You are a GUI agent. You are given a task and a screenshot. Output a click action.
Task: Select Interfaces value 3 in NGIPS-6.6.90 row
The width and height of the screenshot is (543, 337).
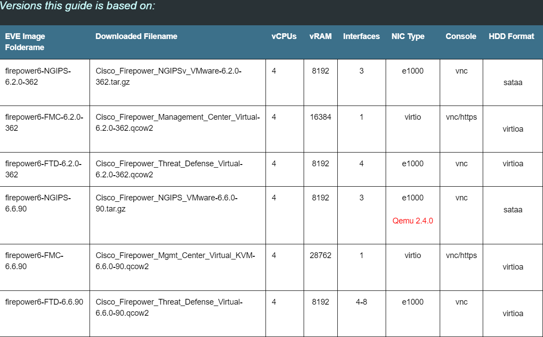click(x=362, y=198)
